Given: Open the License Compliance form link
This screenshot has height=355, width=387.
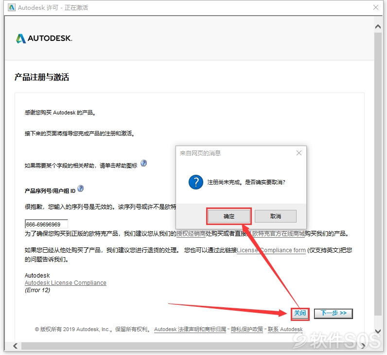Looking at the screenshot, I should (x=271, y=250).
